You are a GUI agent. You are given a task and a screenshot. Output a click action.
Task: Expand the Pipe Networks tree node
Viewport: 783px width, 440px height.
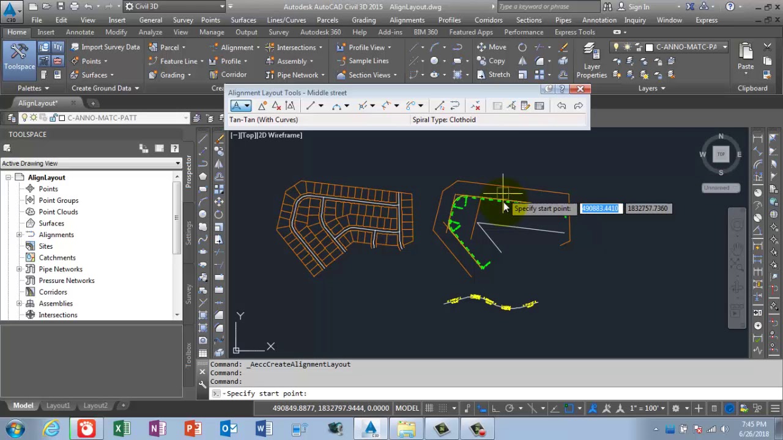pos(19,269)
